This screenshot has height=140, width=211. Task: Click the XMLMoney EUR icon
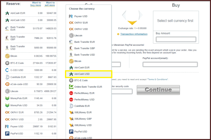[x=71, y=113]
